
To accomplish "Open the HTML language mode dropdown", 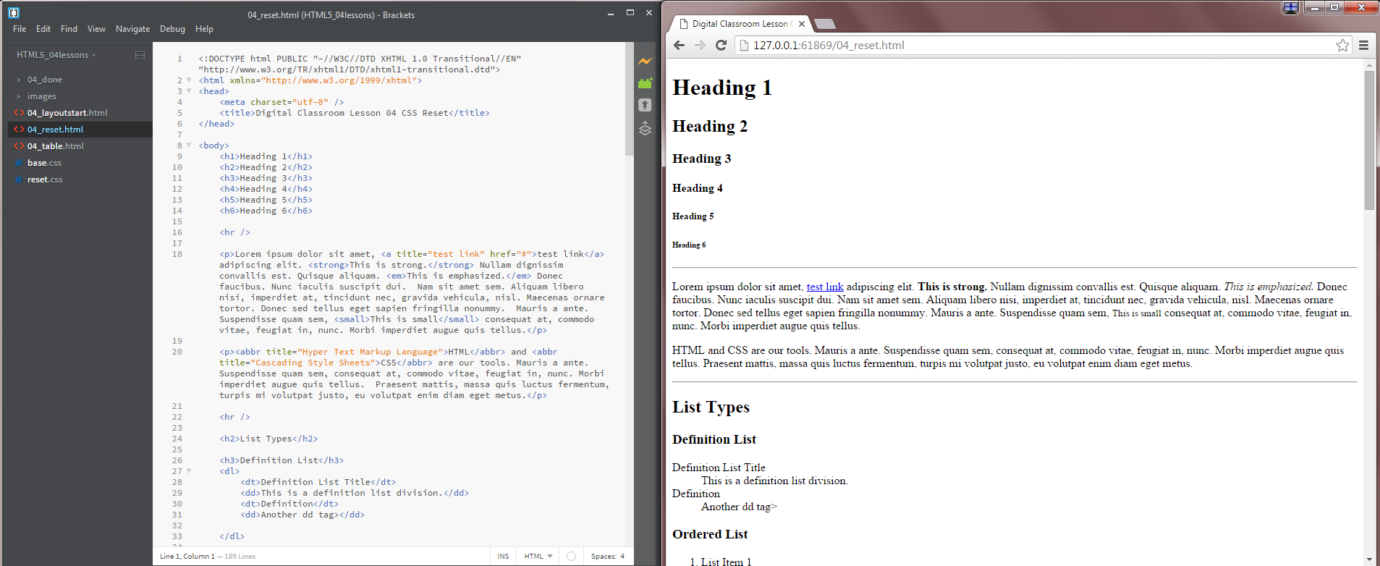I will 538,556.
